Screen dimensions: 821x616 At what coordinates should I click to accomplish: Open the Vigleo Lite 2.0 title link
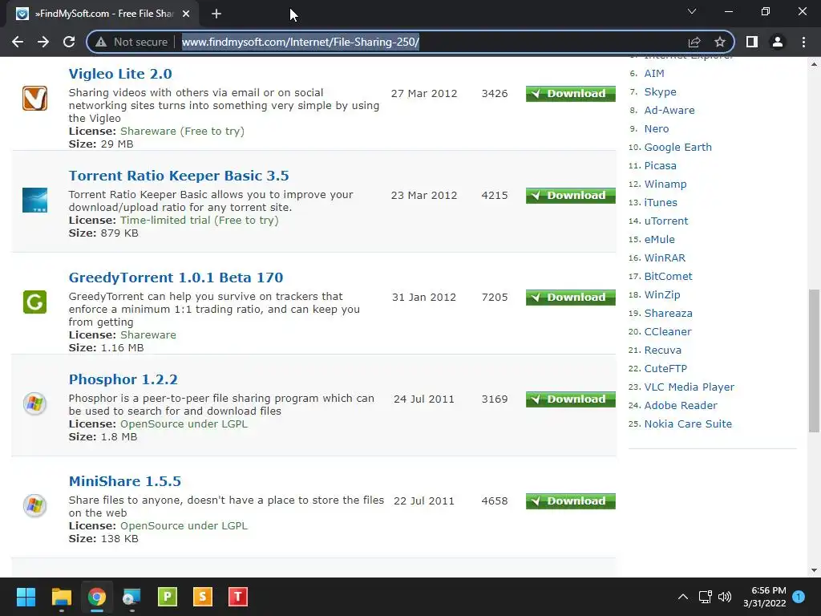tap(120, 74)
